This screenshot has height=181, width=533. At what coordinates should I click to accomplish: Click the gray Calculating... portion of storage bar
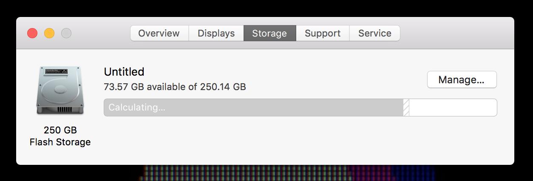click(253, 107)
